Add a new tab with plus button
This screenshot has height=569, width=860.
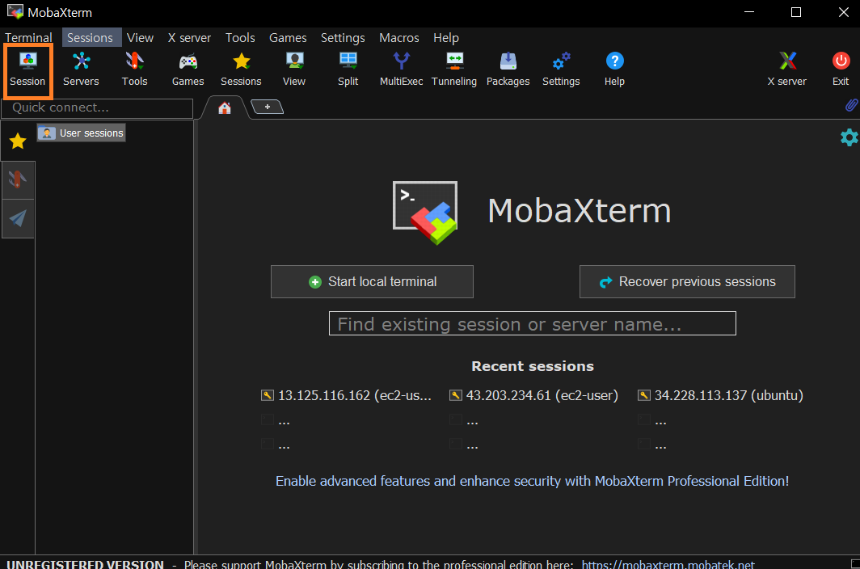tap(267, 107)
